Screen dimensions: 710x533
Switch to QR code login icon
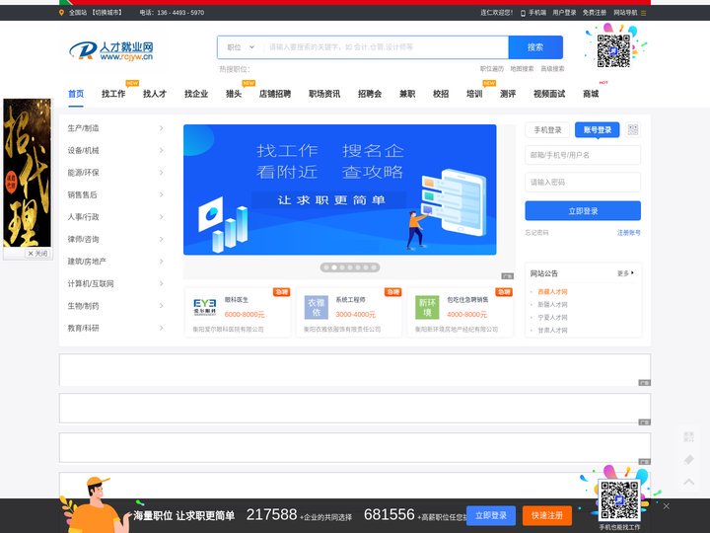(x=633, y=130)
